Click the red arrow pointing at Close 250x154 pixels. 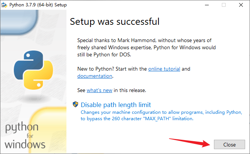tap(190, 142)
